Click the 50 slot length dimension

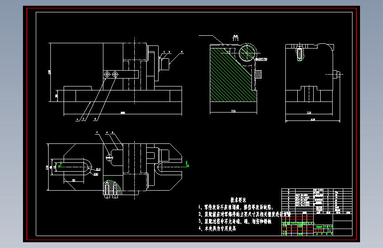pyautogui.click(x=74, y=180)
